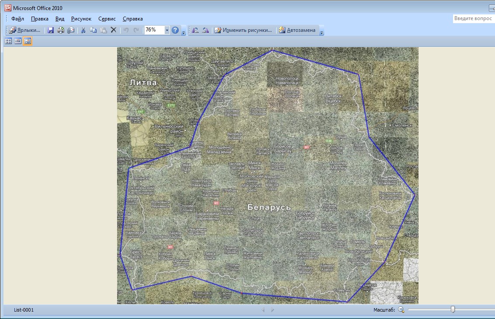Switch to thumbnail view mode
The height and width of the screenshot is (319, 495).
(x=8, y=41)
